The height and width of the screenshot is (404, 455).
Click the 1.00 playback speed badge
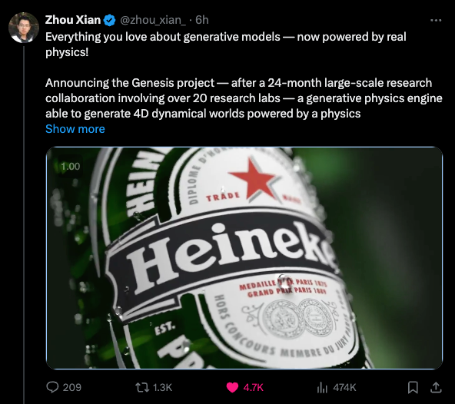click(70, 167)
